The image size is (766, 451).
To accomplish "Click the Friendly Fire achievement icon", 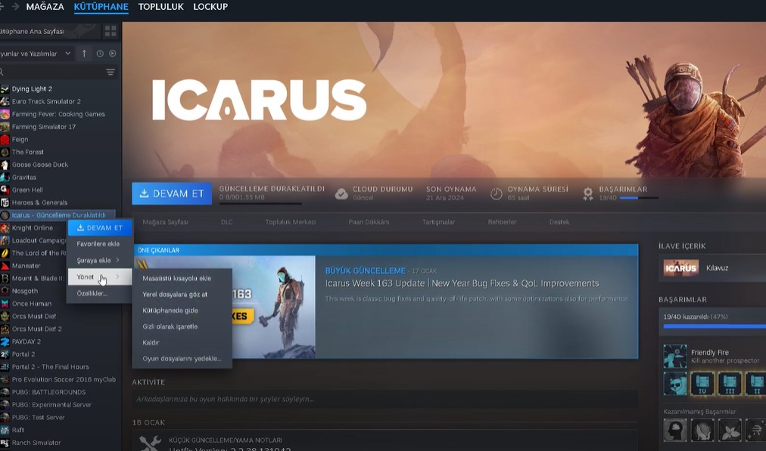I will (x=676, y=355).
